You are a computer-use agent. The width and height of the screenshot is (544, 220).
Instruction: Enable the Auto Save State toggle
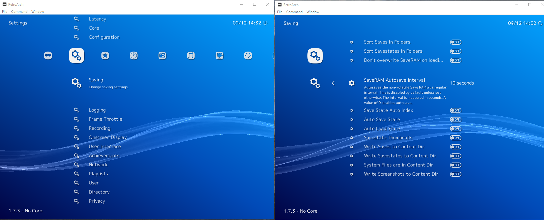click(x=455, y=120)
